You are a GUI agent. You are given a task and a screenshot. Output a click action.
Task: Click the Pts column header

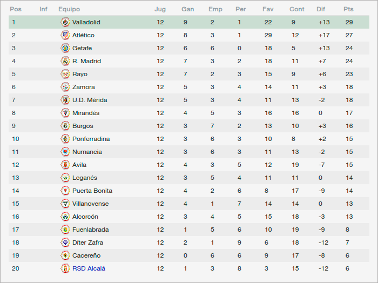coord(348,9)
